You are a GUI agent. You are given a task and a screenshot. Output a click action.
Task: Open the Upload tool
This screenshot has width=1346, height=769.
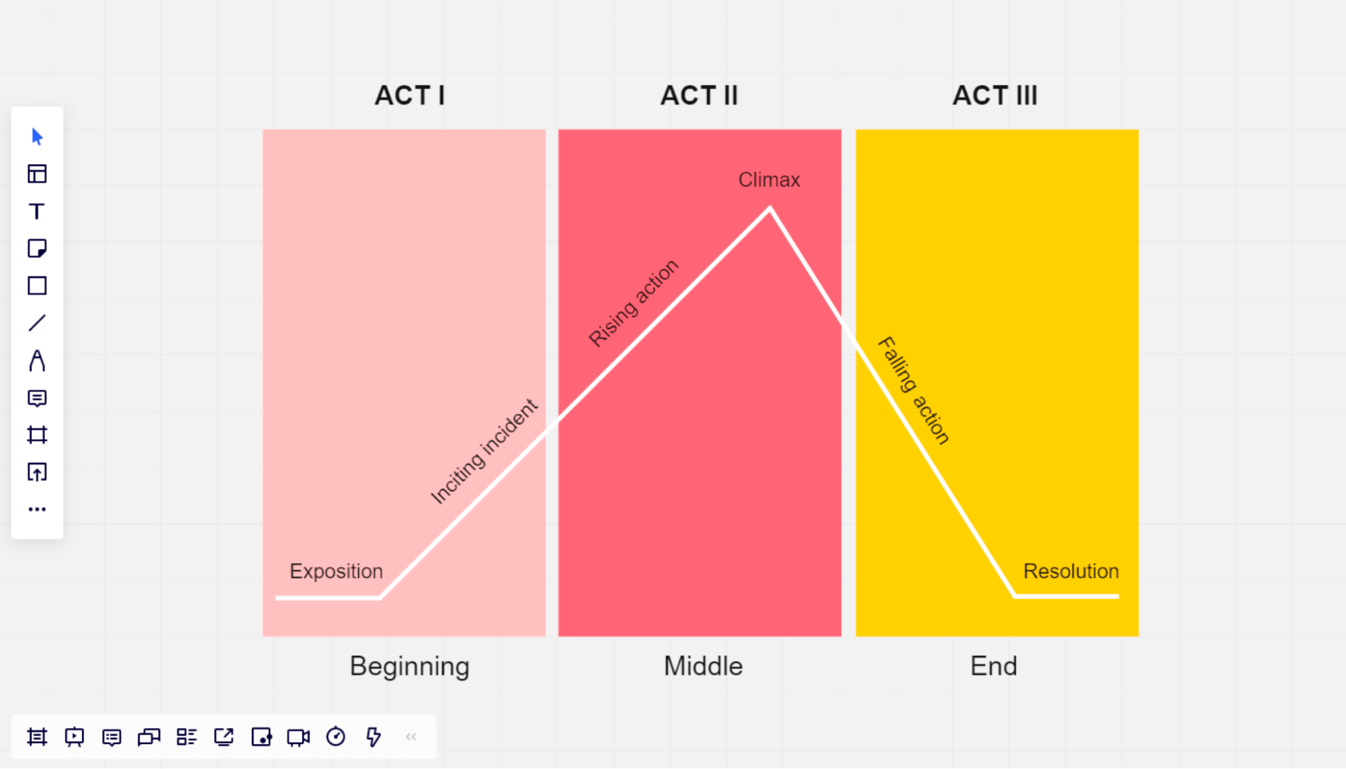tap(37, 472)
